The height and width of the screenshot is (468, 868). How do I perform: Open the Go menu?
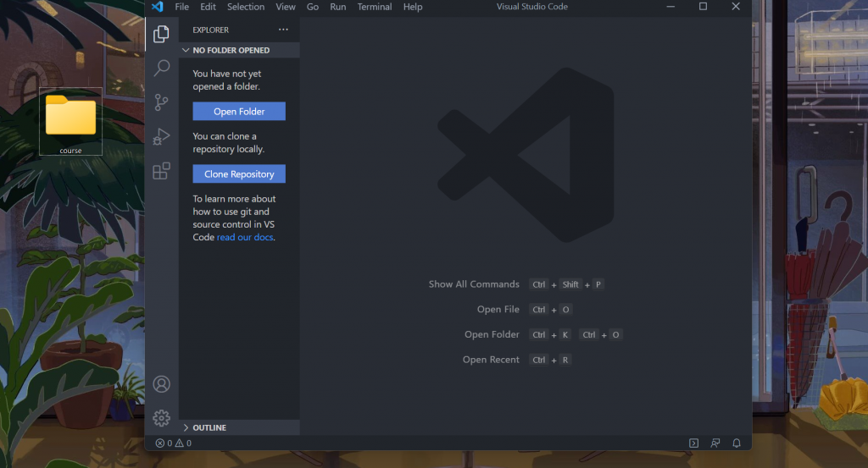(313, 7)
